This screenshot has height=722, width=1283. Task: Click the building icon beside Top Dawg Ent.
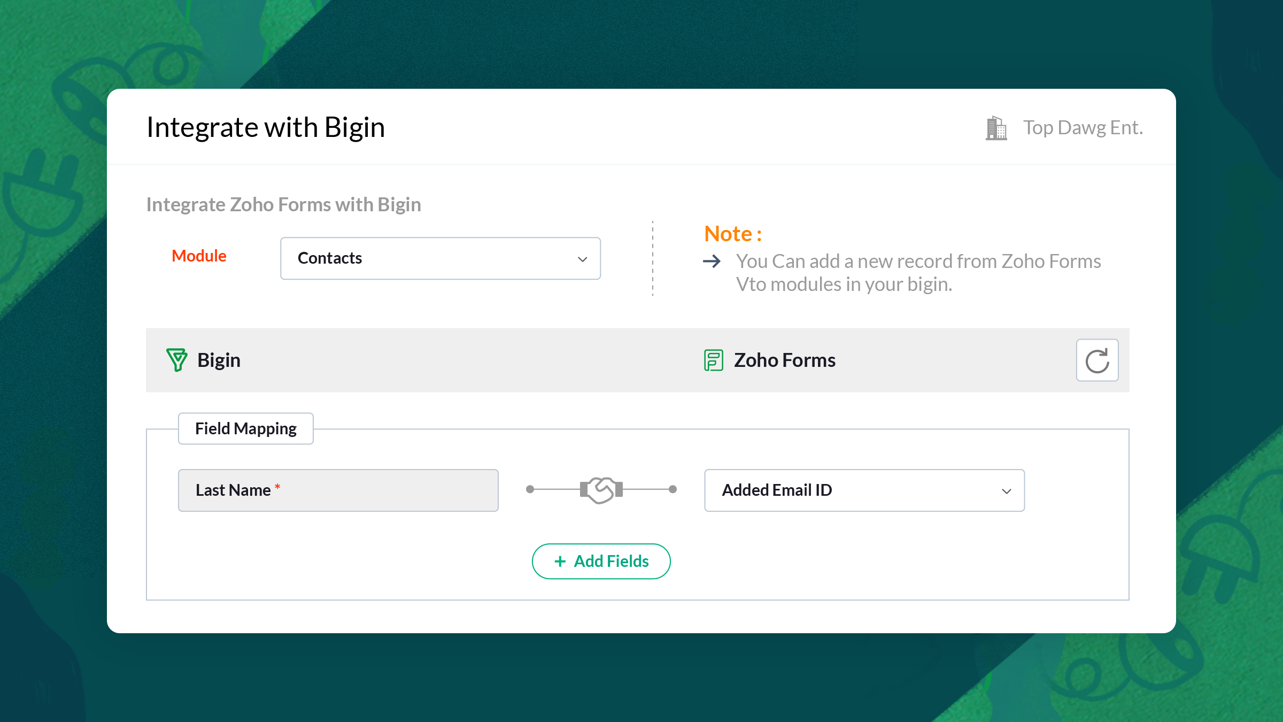pos(995,127)
